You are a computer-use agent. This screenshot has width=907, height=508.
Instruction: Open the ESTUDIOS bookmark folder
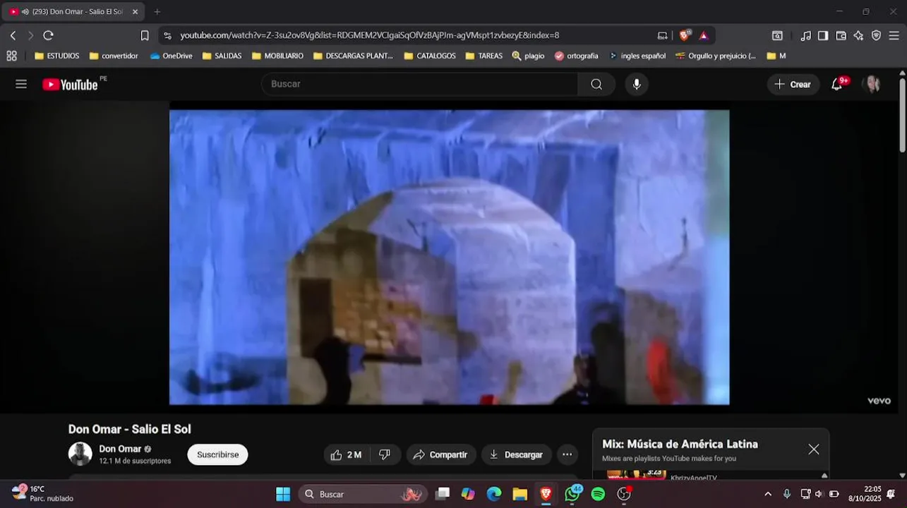coord(57,56)
